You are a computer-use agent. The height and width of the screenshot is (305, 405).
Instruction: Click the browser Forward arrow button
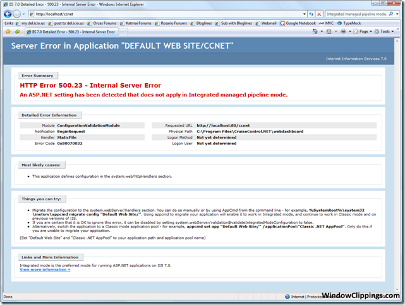pyautogui.click(x=17, y=14)
